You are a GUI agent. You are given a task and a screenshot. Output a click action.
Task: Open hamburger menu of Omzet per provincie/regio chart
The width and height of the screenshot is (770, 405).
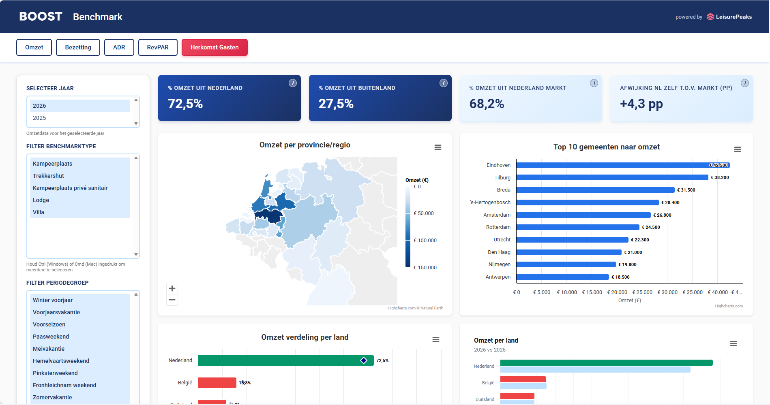tap(438, 147)
